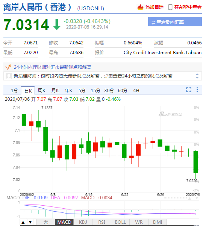203x226 pixels.
Task: Click the 7.0220 low price chart label
Action: (192, 180)
